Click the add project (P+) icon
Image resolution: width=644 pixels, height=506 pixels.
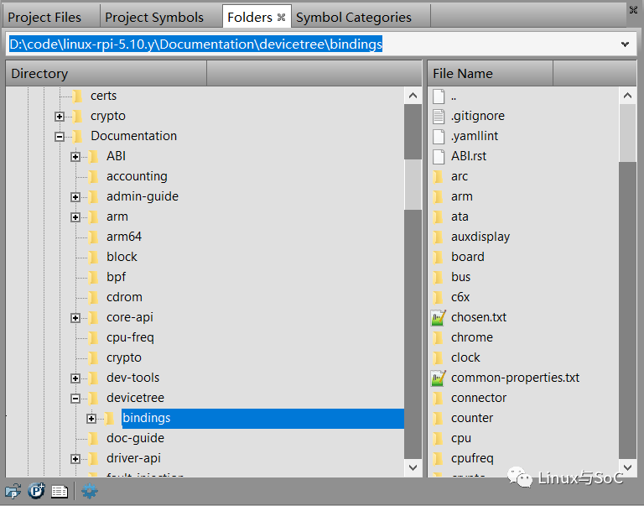(36, 490)
